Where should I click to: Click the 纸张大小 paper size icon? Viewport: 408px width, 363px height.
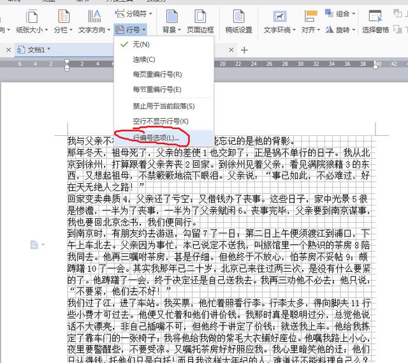point(32,17)
